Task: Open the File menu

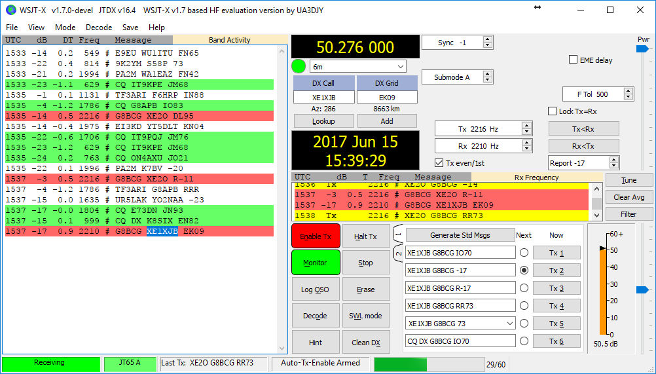Action: click(x=12, y=28)
